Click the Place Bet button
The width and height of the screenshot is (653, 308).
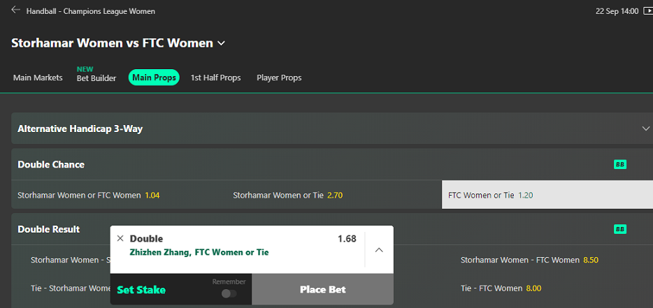323,289
